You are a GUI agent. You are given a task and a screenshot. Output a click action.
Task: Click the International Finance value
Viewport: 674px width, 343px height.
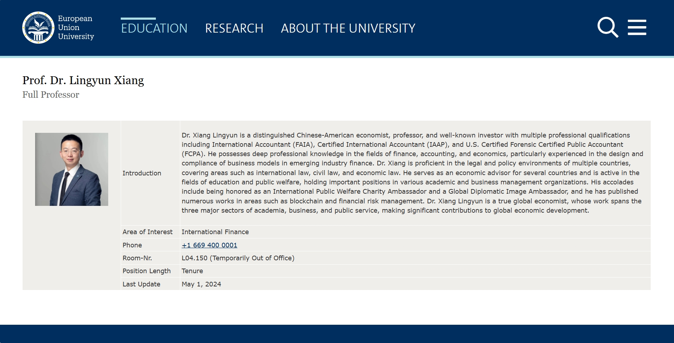pos(215,232)
